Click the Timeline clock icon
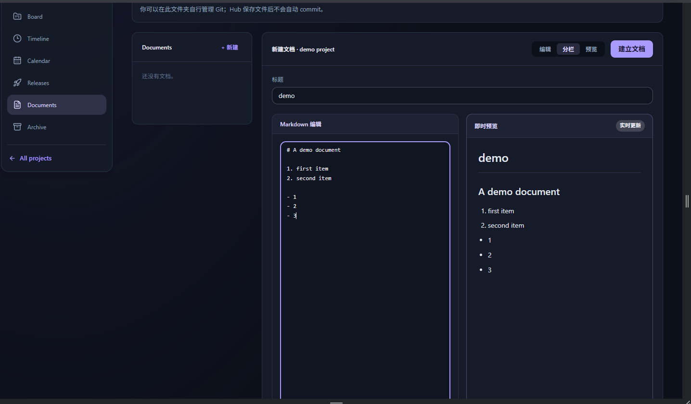Screen dimensions: 691x404 tap(17, 38)
